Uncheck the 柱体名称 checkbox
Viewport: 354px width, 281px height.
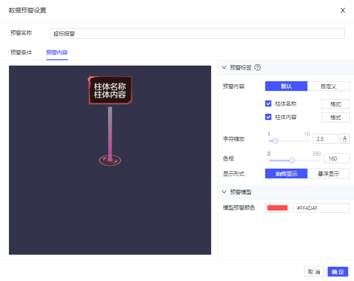click(x=268, y=104)
